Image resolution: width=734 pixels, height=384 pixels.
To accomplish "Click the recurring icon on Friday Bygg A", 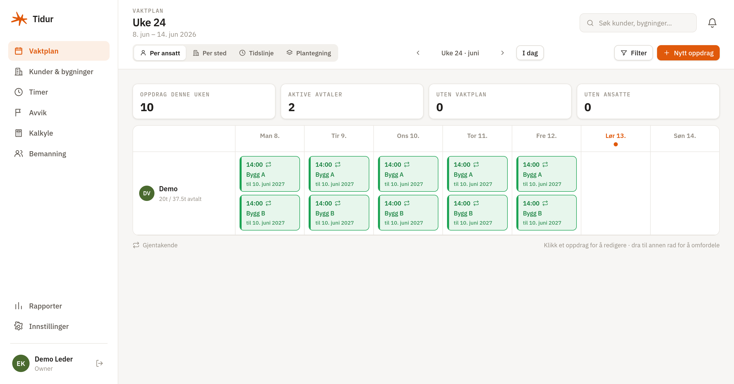I will (545, 164).
